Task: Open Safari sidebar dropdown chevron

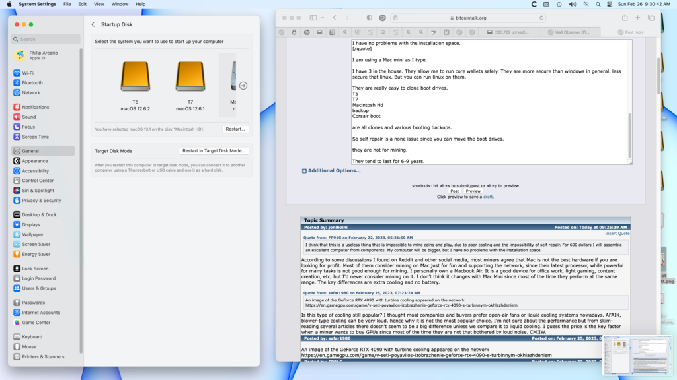Action: pos(323,18)
